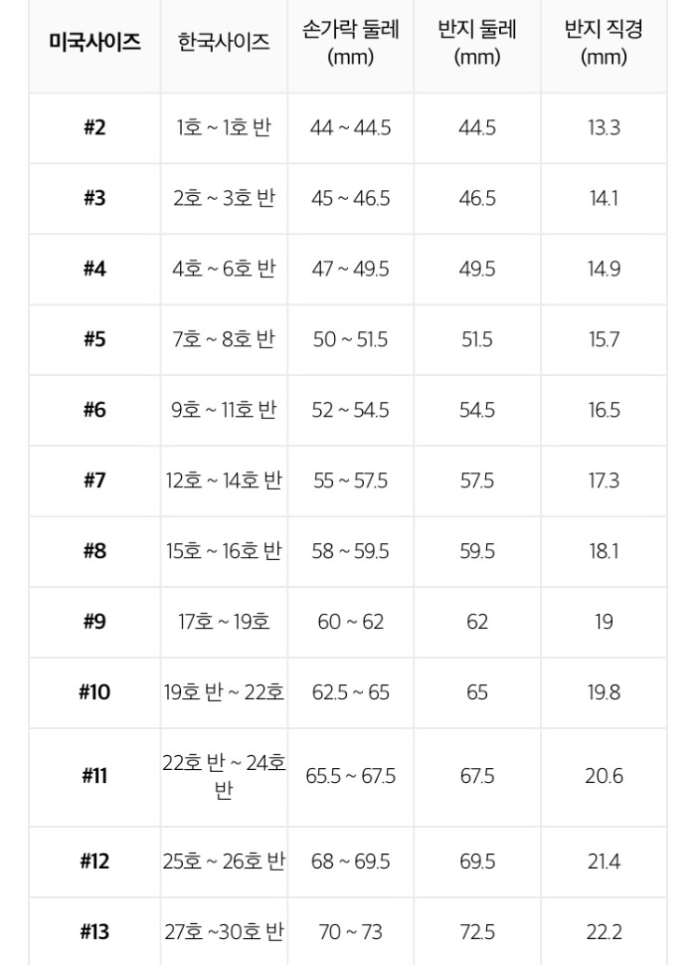Click the 손가락 둘레 (mm) header
Screen dimensions: 696x965
350,43
